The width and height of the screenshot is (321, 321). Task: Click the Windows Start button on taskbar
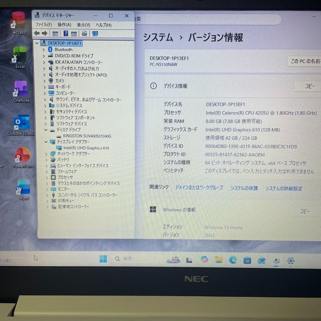pos(103,259)
